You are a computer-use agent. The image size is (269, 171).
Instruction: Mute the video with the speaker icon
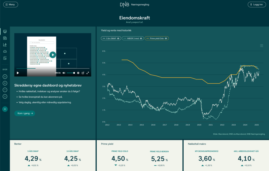tap(64, 73)
